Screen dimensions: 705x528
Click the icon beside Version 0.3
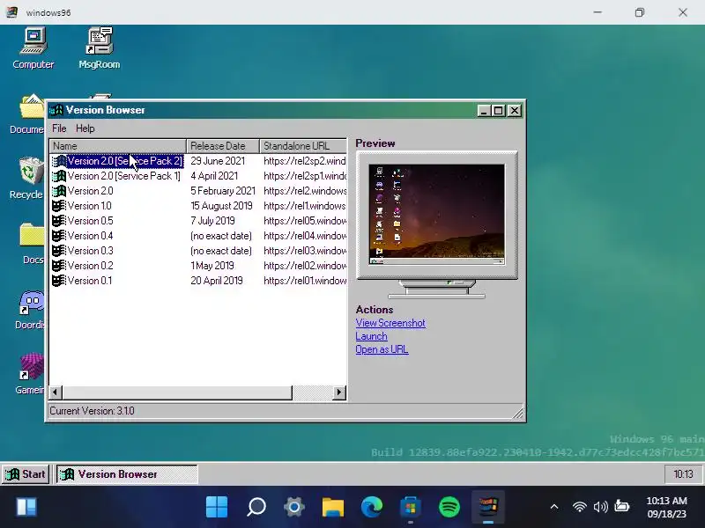tap(59, 251)
